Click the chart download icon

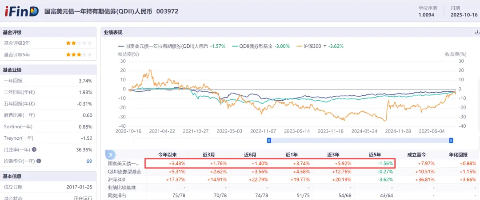click(x=477, y=32)
